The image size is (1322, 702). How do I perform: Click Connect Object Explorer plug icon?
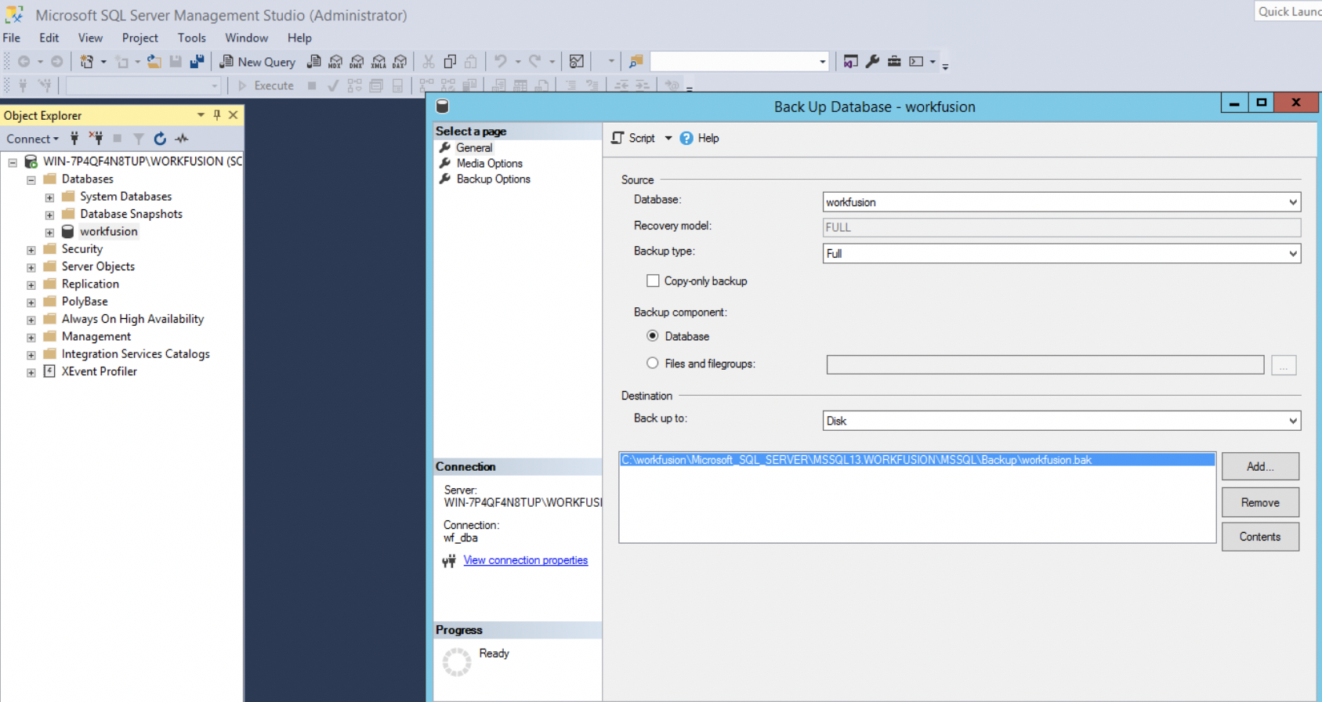pos(74,139)
